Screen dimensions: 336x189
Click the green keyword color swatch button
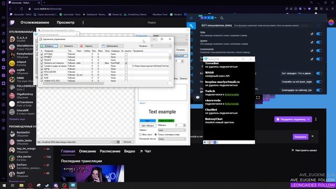(x=166, y=121)
